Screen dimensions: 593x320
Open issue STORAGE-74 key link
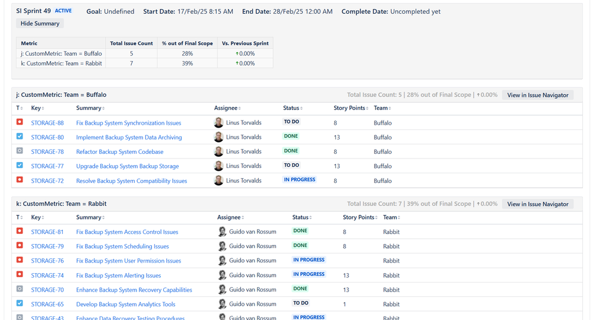[47, 275]
